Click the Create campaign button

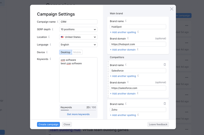pos(48,124)
